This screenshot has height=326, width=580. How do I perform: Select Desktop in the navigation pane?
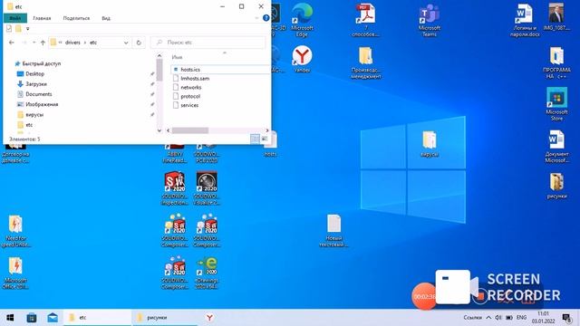click(34, 74)
